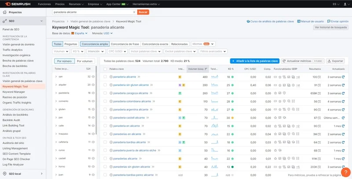Viewport: 352px width, 179px height.
Task: Clear the search box with the X icon
Action: click(134, 12)
